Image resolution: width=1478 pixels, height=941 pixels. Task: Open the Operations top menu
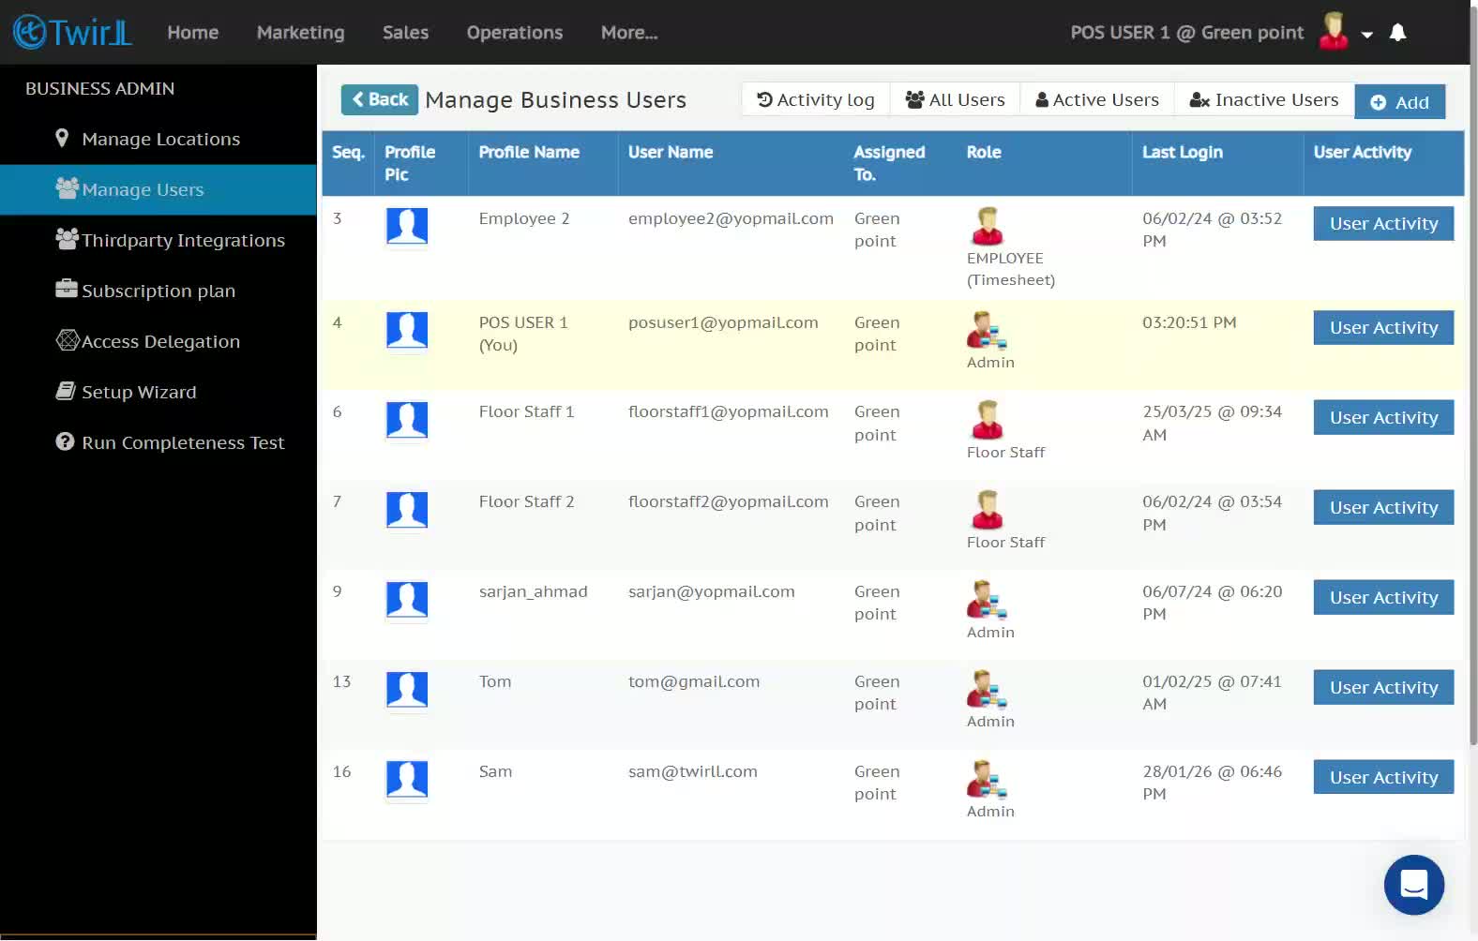515,33
